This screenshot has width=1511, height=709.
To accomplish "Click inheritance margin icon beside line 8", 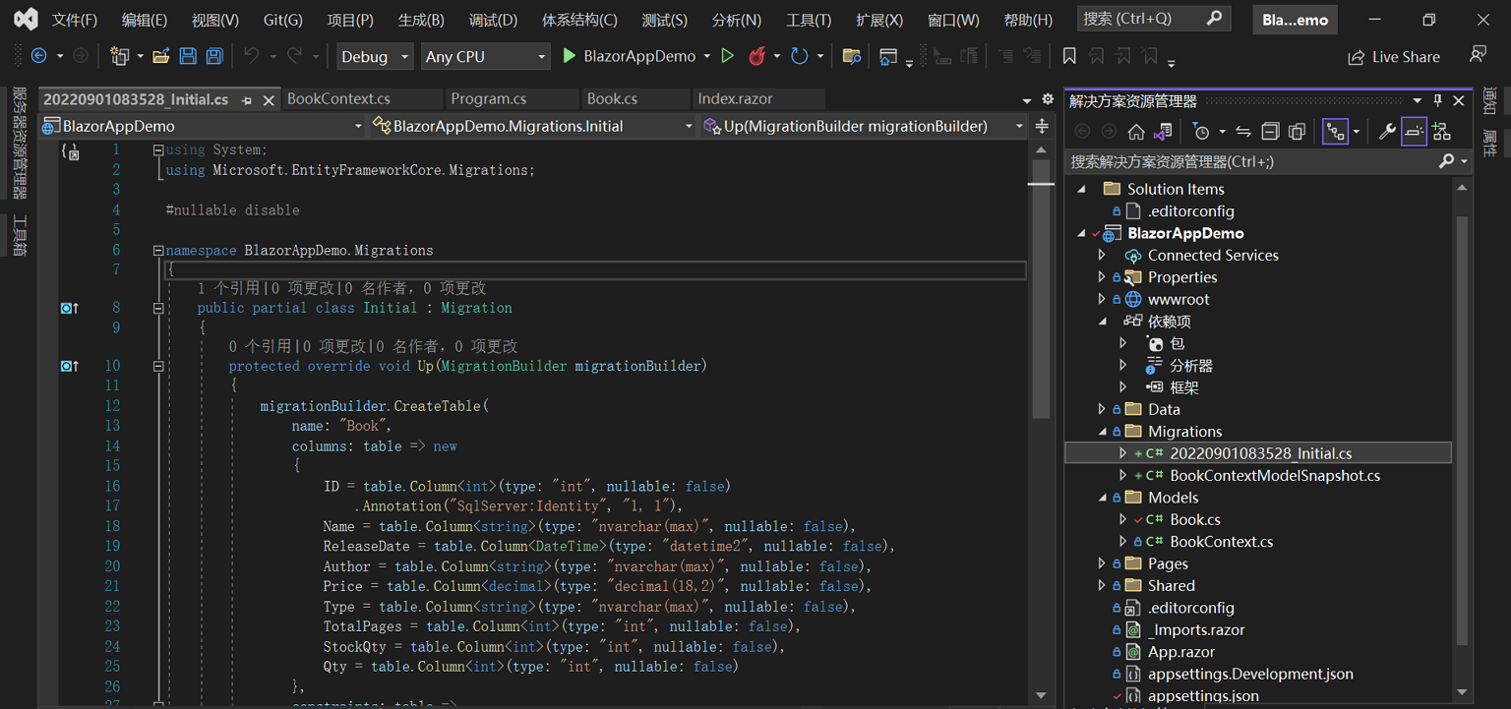I will (69, 308).
